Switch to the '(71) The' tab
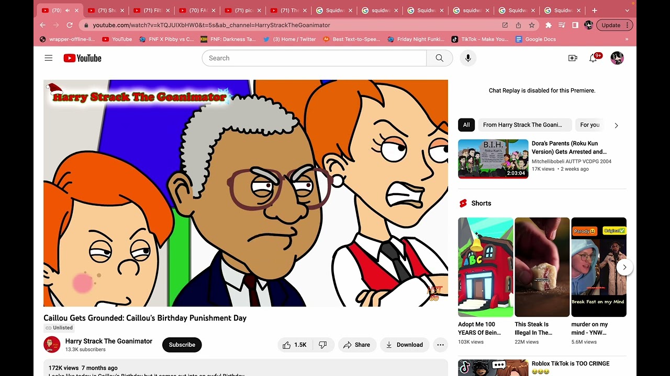Image resolution: width=670 pixels, height=376 pixels. click(289, 10)
